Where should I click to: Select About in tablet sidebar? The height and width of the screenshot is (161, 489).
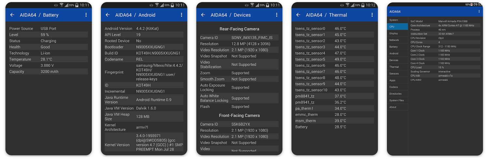coord(397,107)
